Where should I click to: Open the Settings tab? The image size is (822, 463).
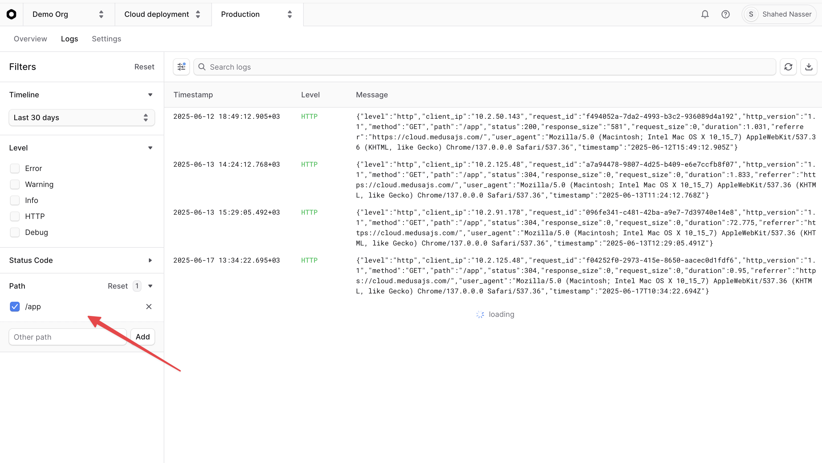[106, 39]
